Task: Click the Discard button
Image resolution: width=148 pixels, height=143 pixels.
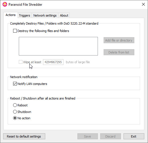Action: (110, 136)
